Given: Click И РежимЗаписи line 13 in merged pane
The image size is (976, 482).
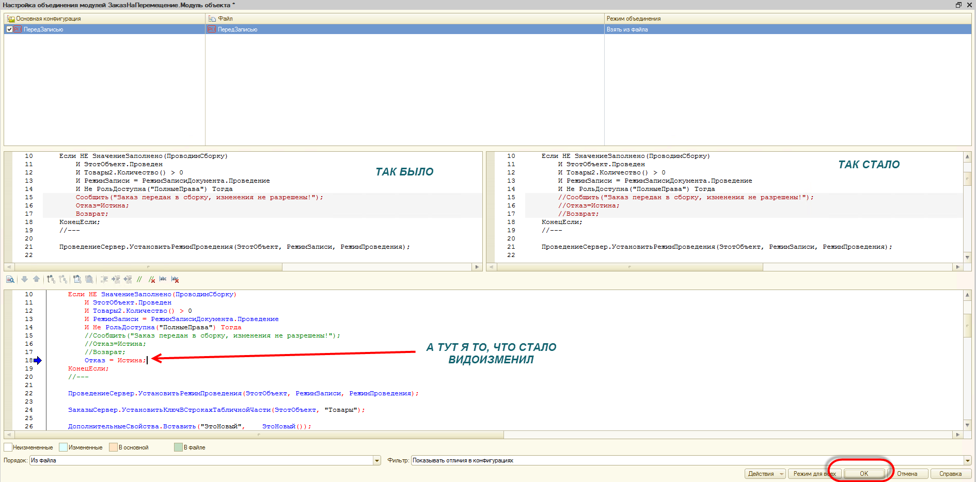Looking at the screenshot, I should [x=181, y=319].
